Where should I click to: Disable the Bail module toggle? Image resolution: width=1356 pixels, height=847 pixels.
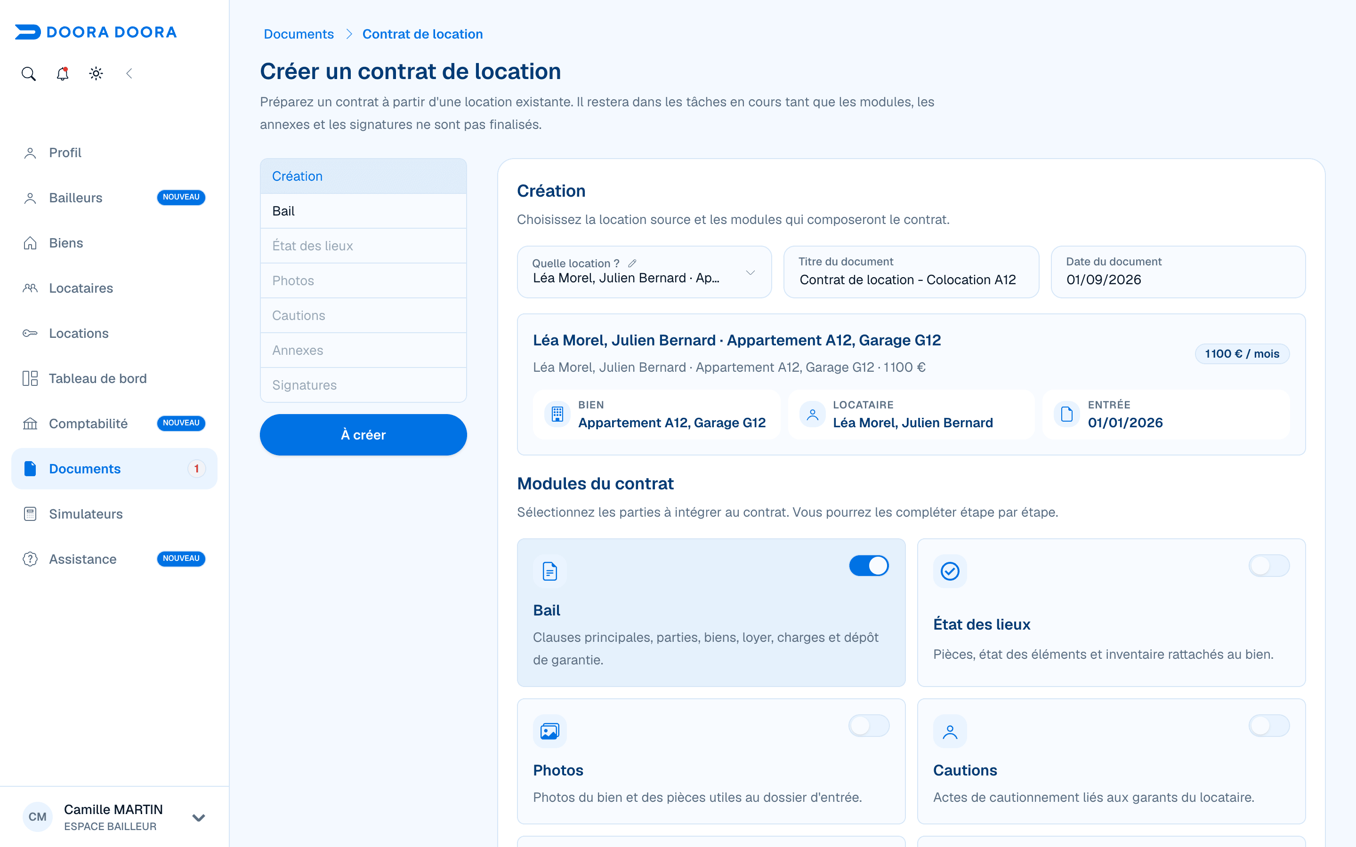coord(869,566)
